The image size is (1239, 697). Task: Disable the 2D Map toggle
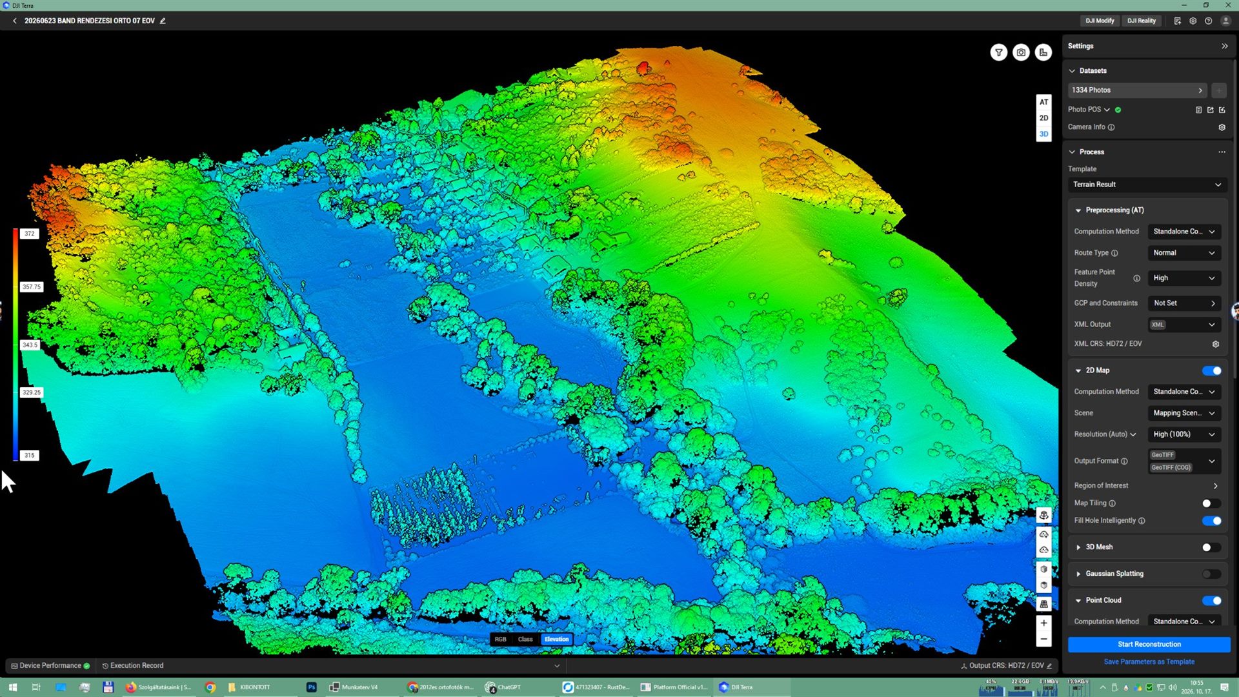point(1211,370)
